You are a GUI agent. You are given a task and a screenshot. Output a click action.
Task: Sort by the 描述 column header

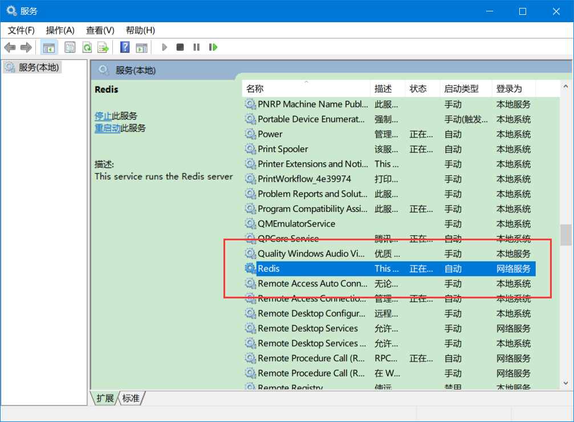(387, 88)
